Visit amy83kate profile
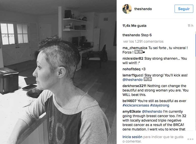 132,112
